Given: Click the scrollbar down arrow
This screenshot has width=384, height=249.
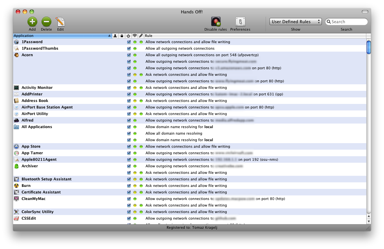Looking at the screenshot, I should pos(369,221).
